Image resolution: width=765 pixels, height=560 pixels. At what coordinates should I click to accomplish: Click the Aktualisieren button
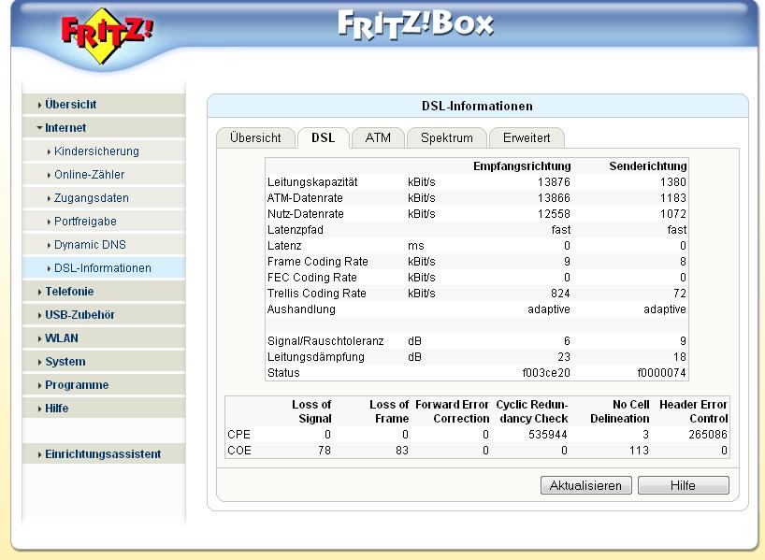[586, 485]
